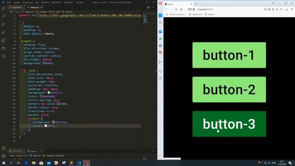Open History clock in Opera sidebar
Viewport: 295px width, 166px height.
pyautogui.click(x=160, y=78)
